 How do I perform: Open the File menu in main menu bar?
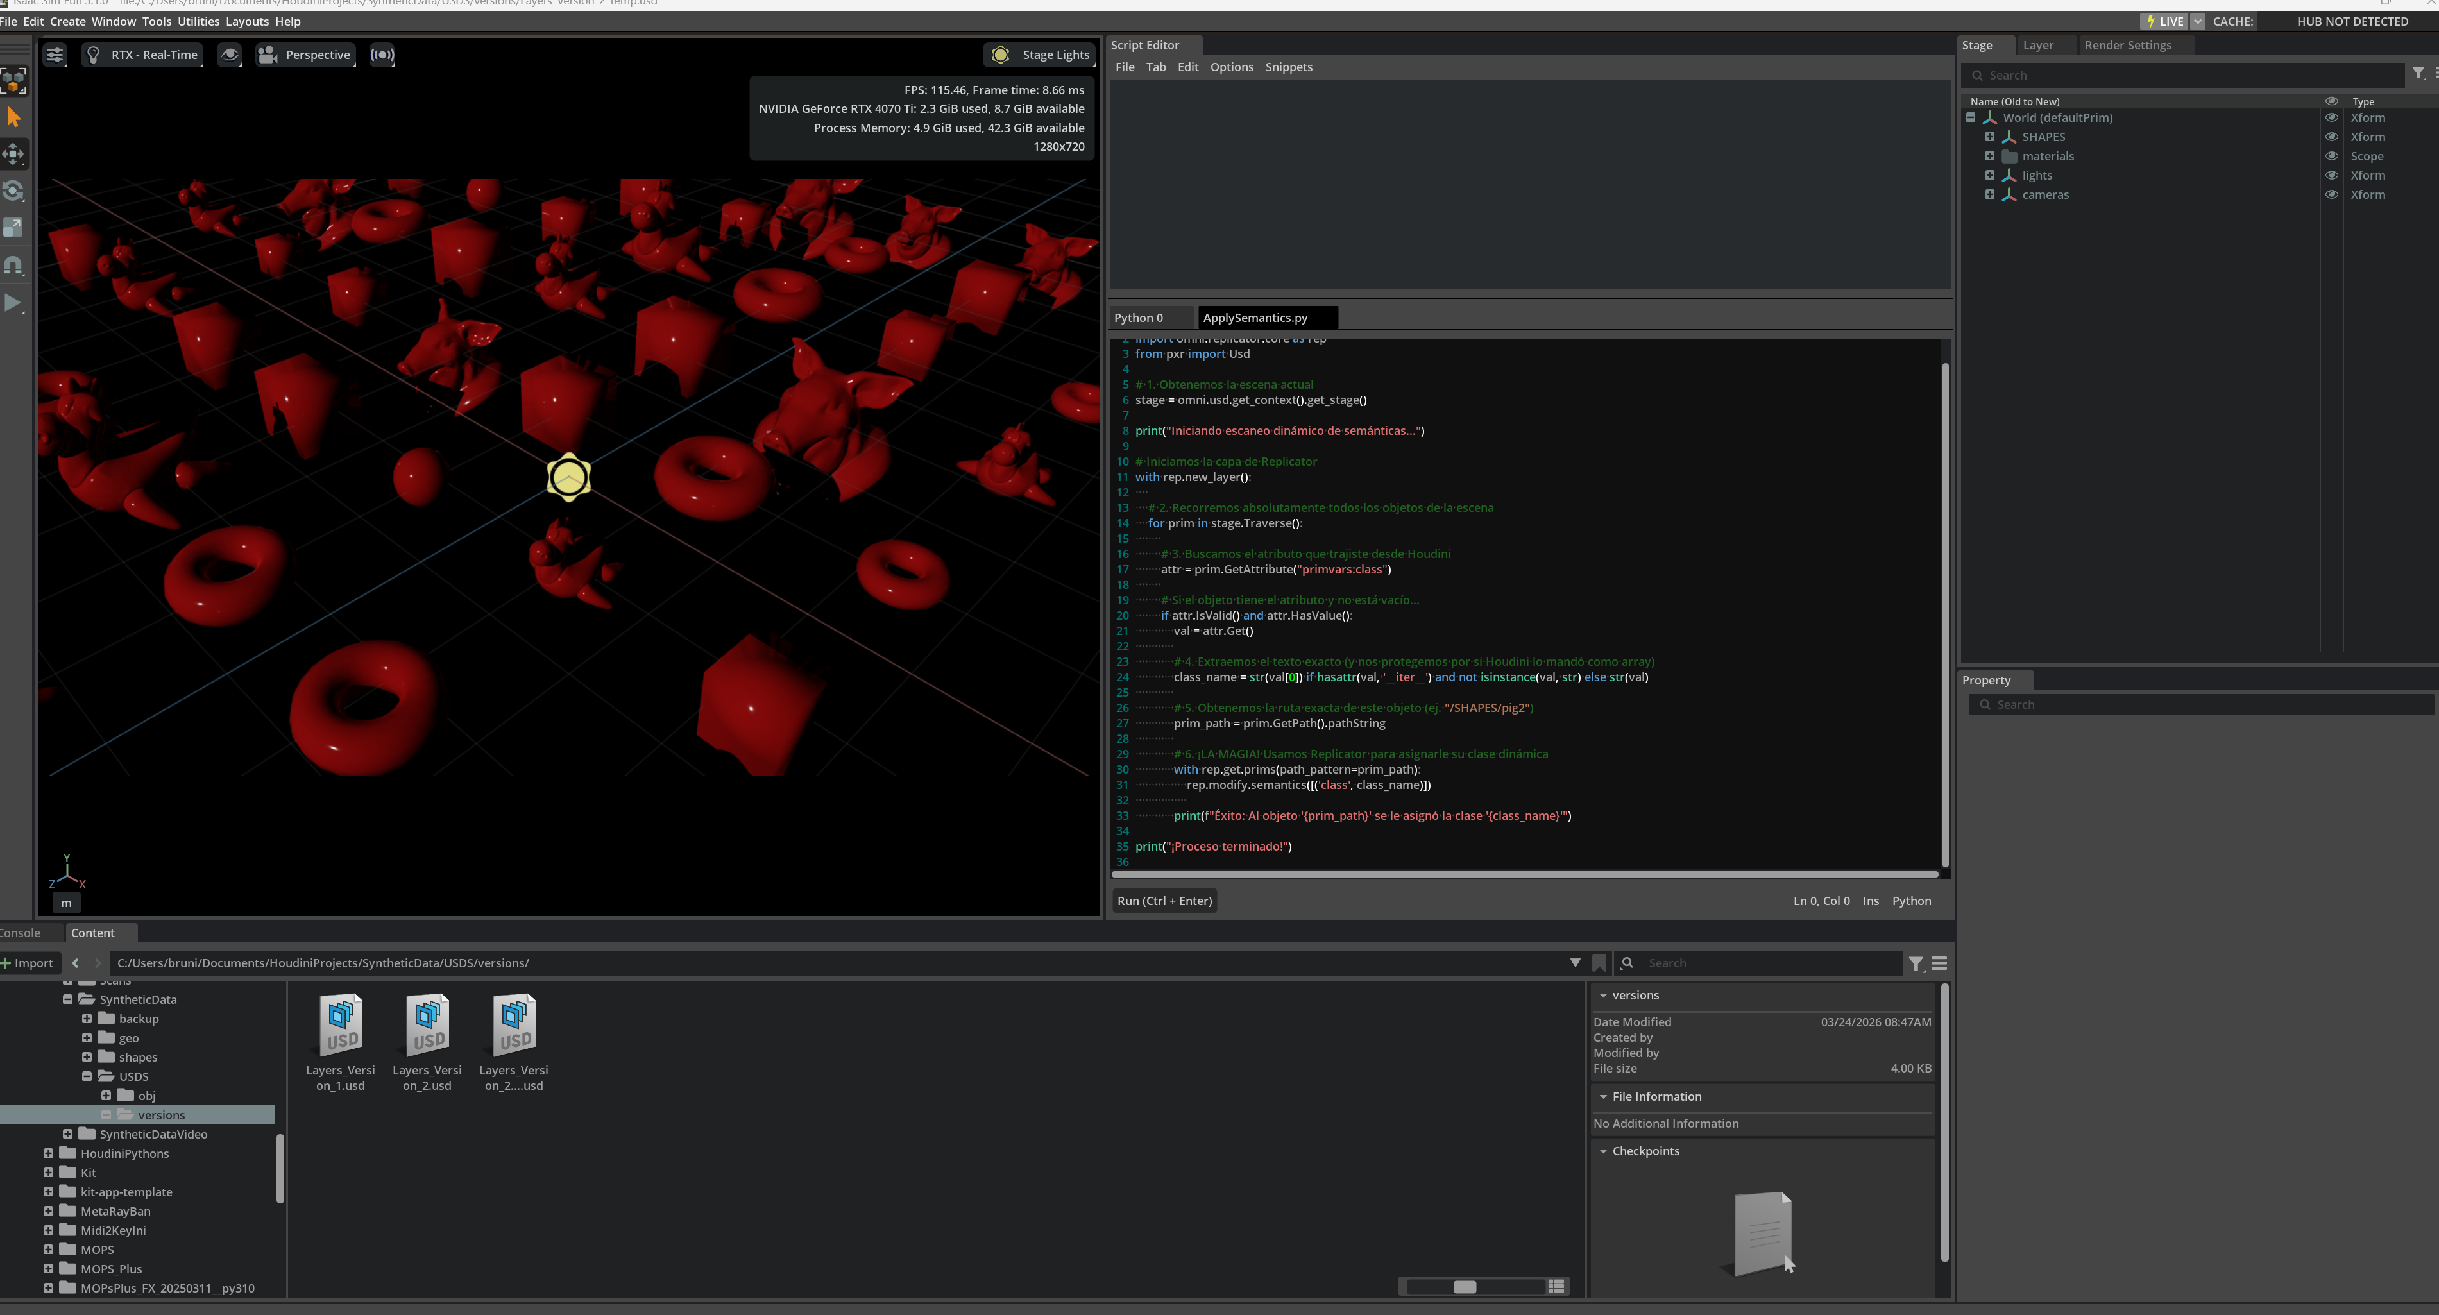point(8,21)
